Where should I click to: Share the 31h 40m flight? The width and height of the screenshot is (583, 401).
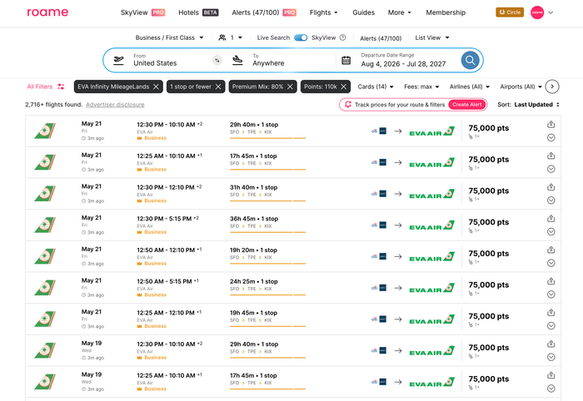click(x=551, y=187)
